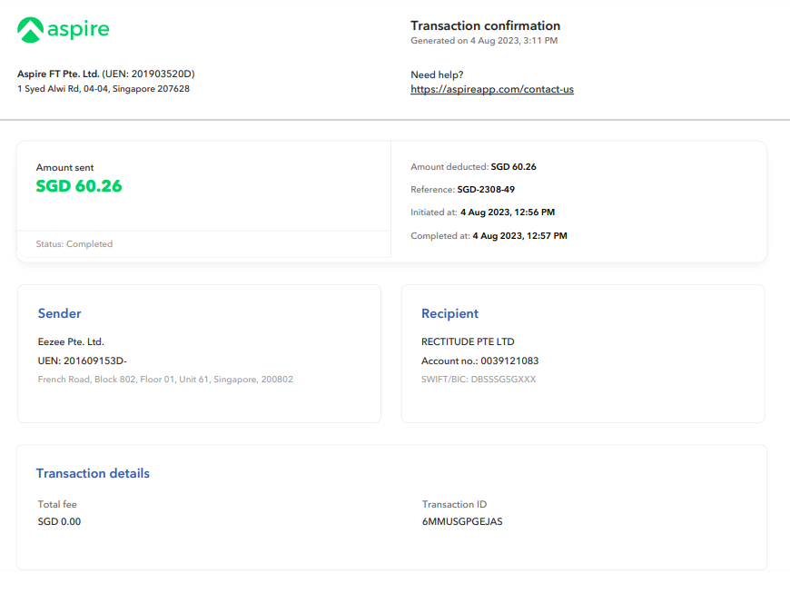The height and width of the screenshot is (593, 790).
Task: Click the Aspire logo icon
Action: pyautogui.click(x=30, y=30)
